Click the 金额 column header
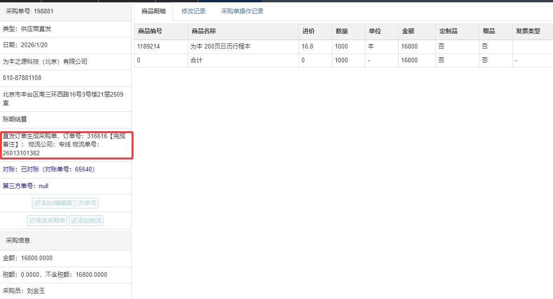The width and height of the screenshot is (553, 299). pos(408,31)
